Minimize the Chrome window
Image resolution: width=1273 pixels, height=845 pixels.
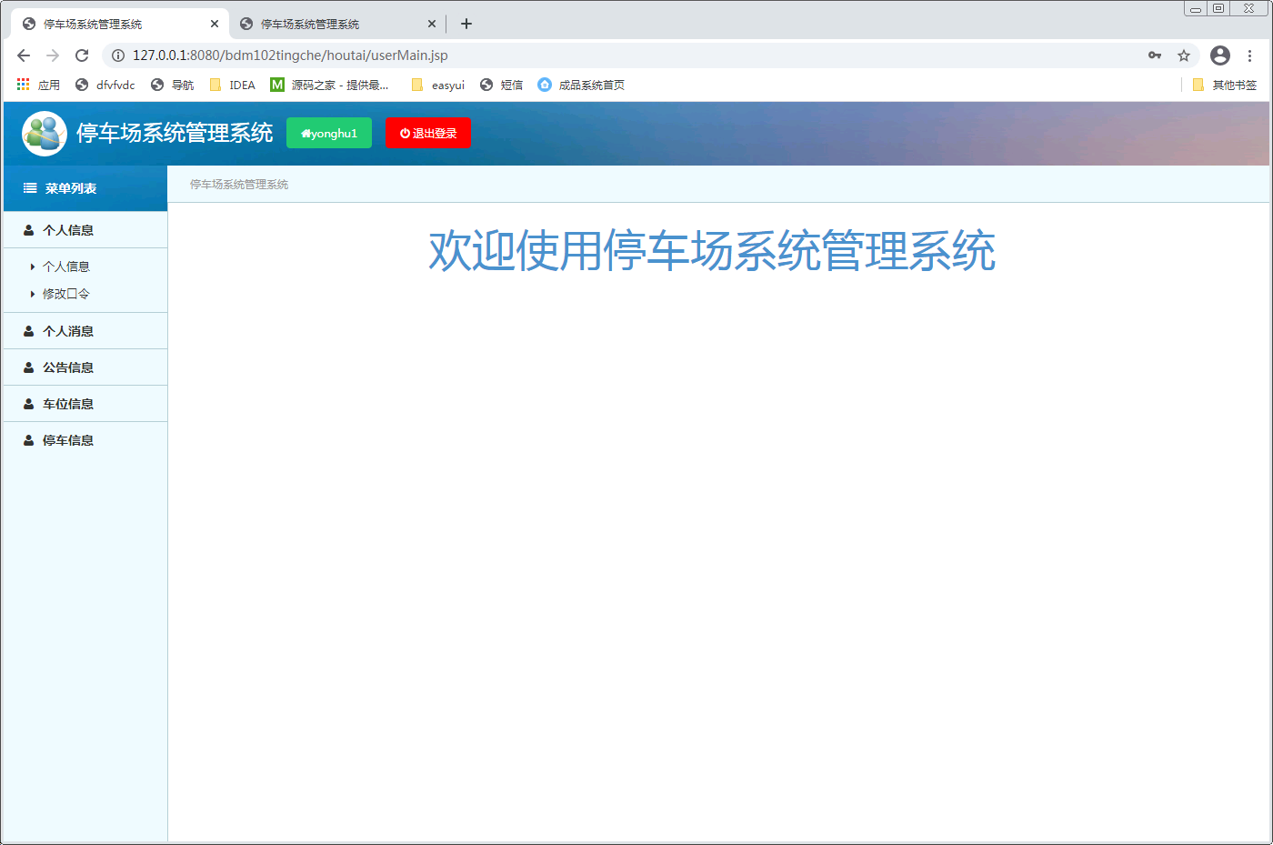pos(1196,8)
